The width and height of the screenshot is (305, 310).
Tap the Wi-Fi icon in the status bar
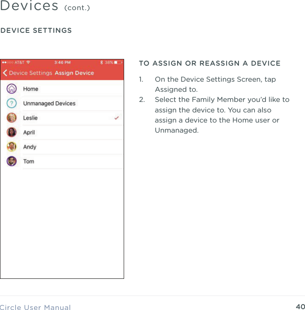[28, 62]
